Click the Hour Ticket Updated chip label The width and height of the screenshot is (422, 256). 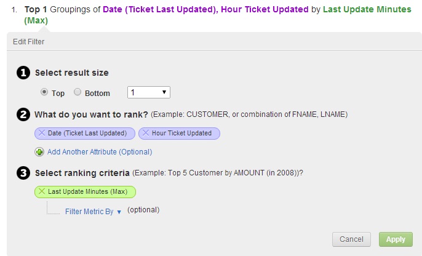[x=181, y=133]
